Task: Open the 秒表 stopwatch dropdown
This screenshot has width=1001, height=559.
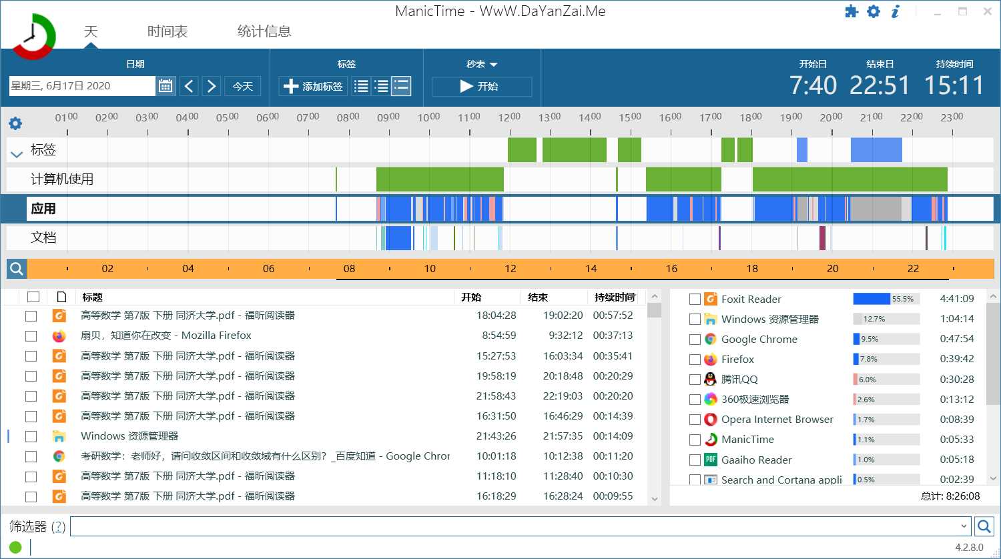Action: 482,64
